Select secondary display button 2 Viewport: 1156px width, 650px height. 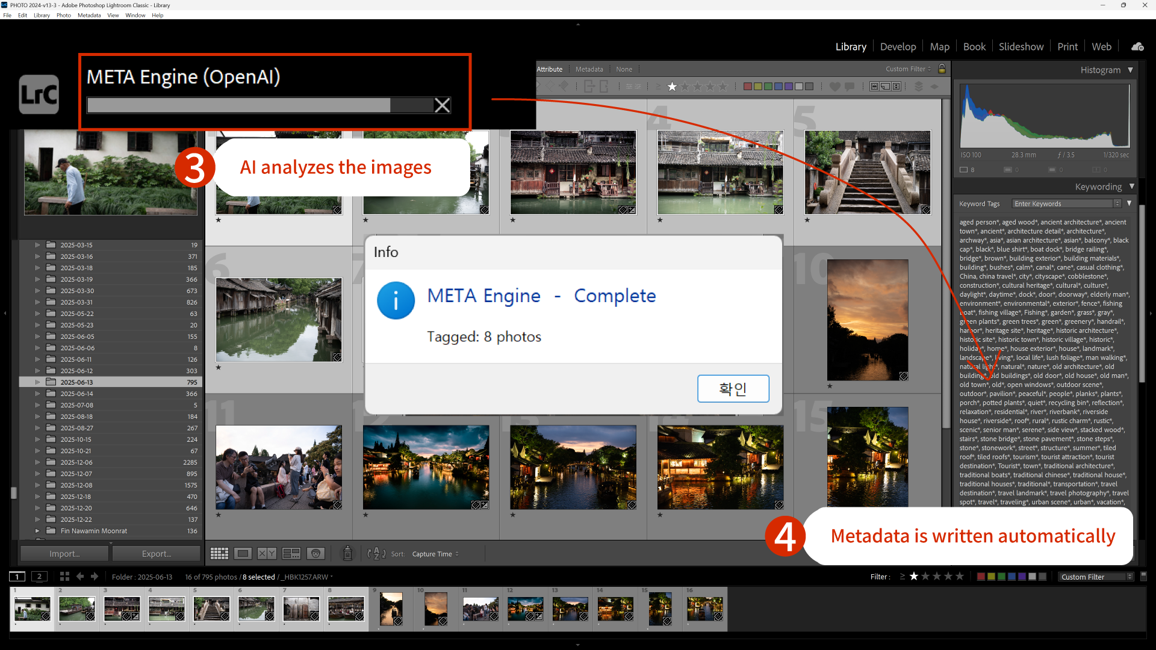pos(40,577)
